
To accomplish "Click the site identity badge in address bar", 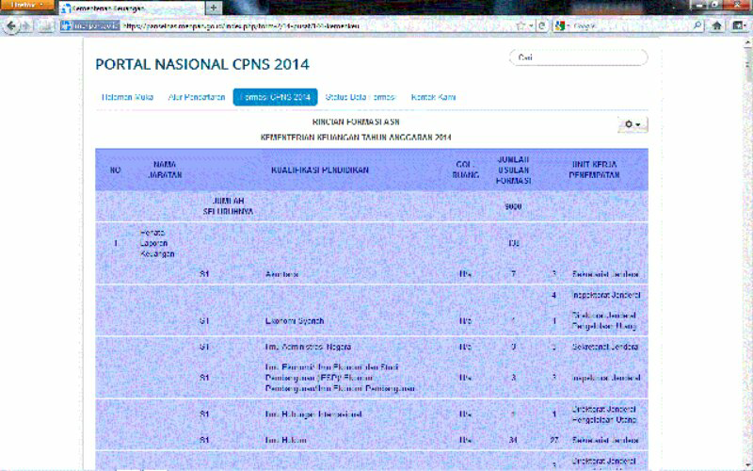I will point(89,26).
